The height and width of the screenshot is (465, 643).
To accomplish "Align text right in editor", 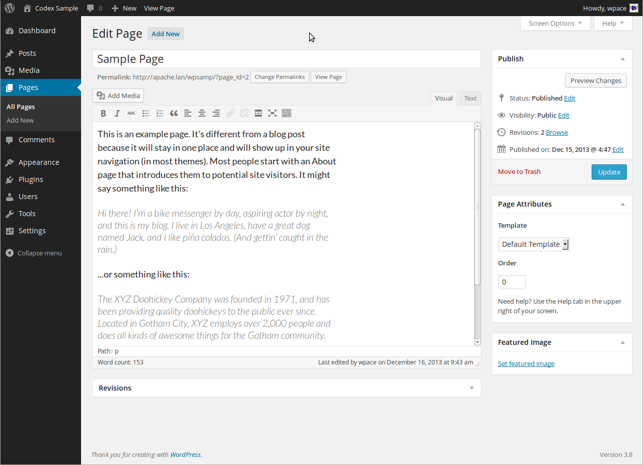I will point(216,114).
